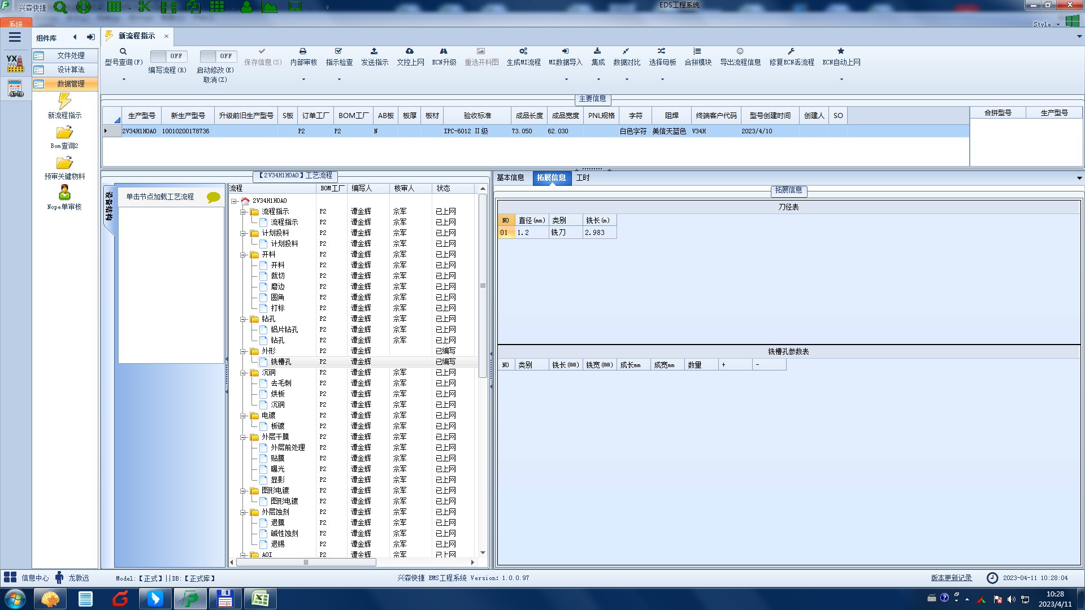Image resolution: width=1085 pixels, height=610 pixels.
Task: Open 新流程指示 lightning icon in sidebar
Action: coord(64,102)
